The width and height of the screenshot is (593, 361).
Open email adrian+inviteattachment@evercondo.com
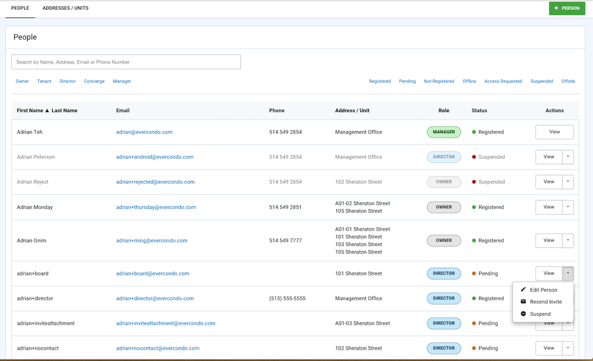coord(165,323)
